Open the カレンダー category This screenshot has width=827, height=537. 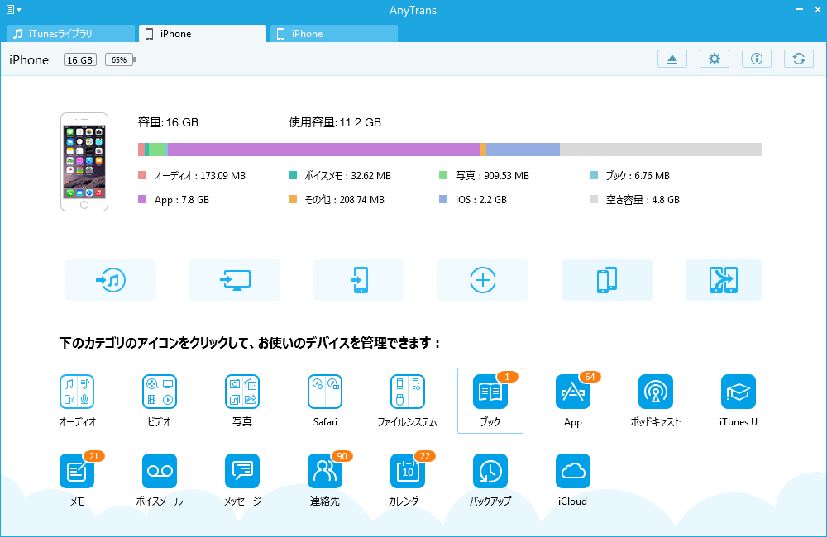tap(407, 471)
